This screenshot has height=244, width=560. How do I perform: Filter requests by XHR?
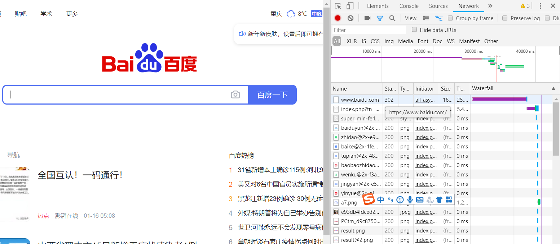coord(352,41)
